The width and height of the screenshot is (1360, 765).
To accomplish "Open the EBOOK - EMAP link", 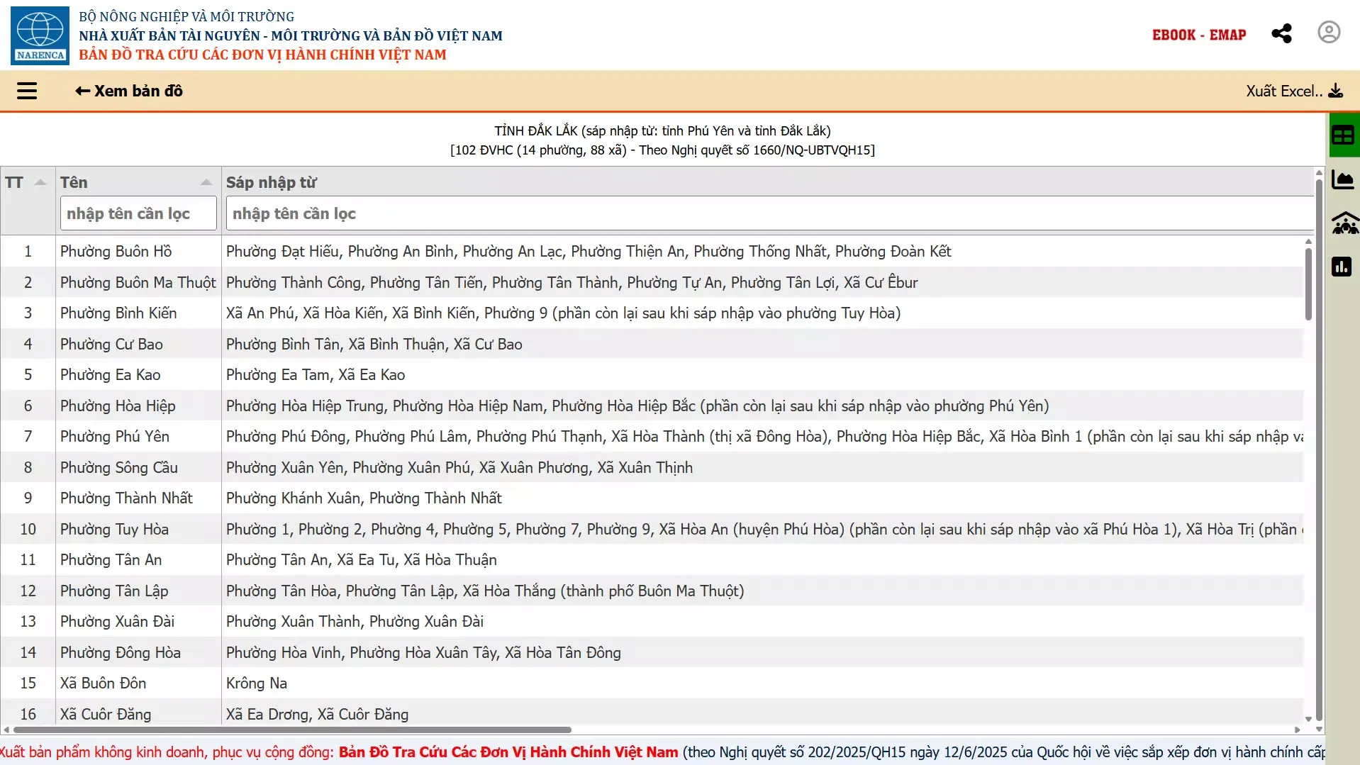I will click(1199, 35).
